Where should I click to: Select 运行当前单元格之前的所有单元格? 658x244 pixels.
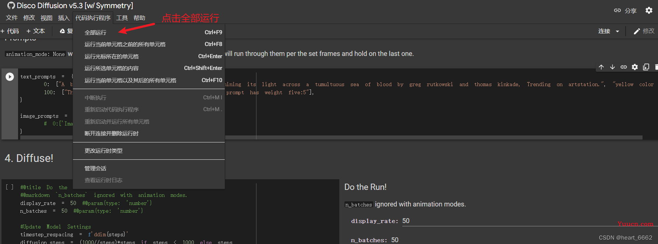point(149,44)
